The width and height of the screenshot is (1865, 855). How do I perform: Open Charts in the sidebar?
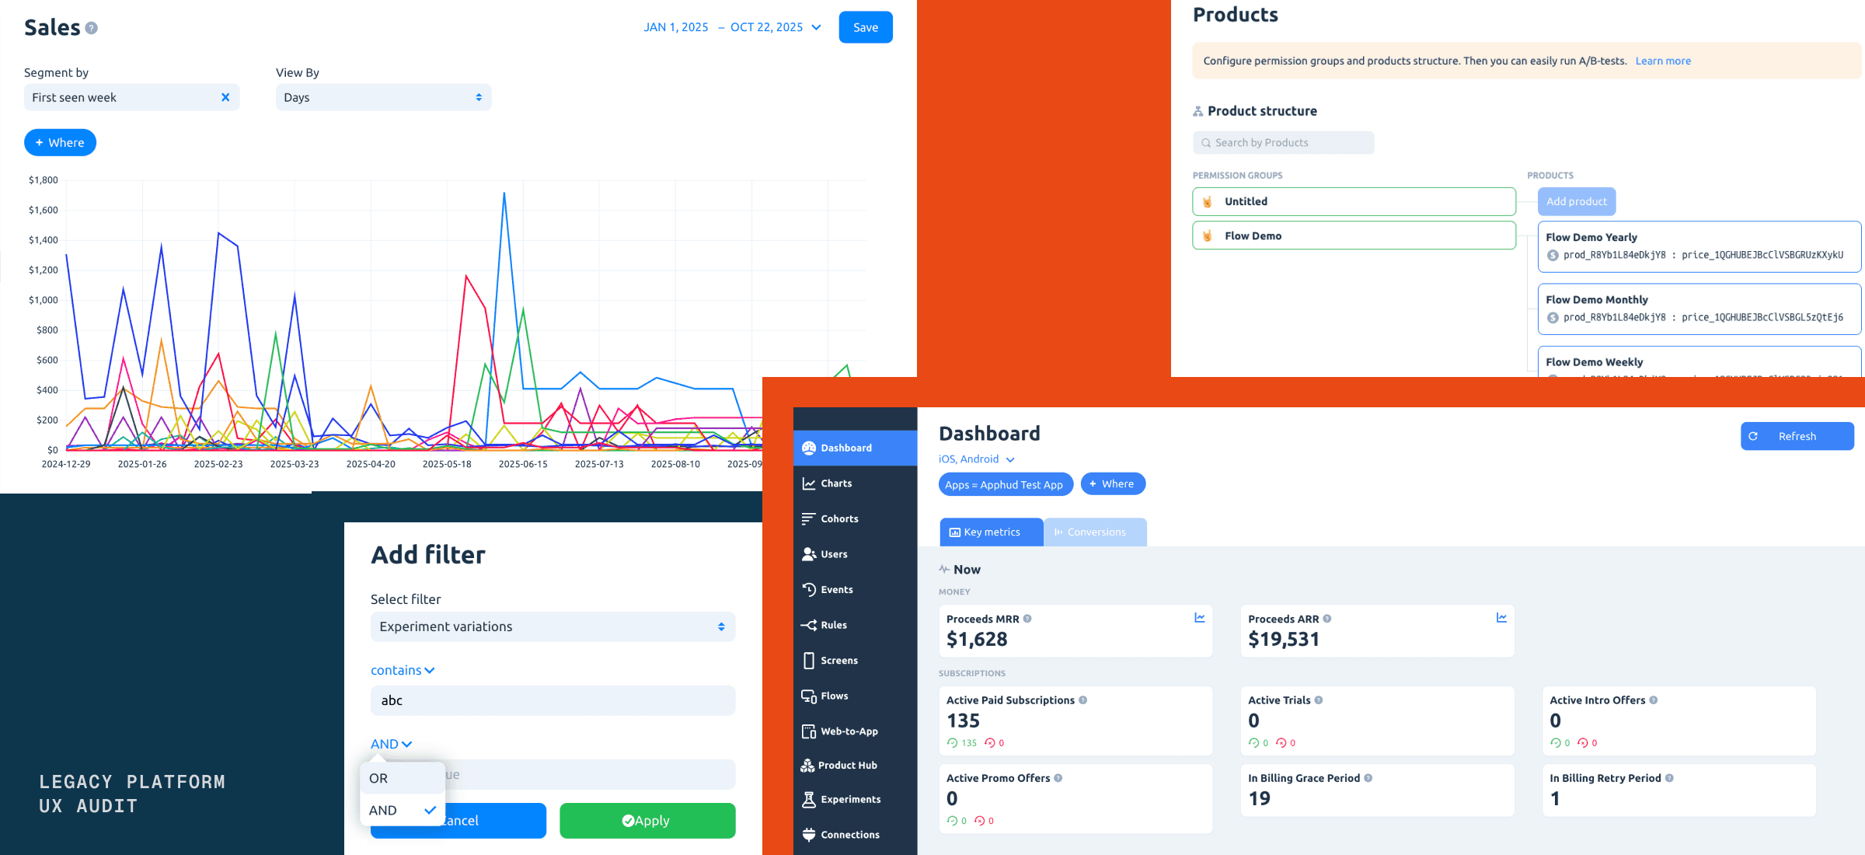[x=855, y=483]
